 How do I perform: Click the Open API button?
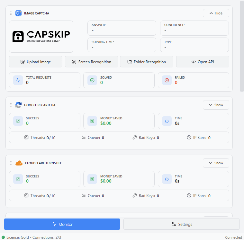click(x=203, y=62)
